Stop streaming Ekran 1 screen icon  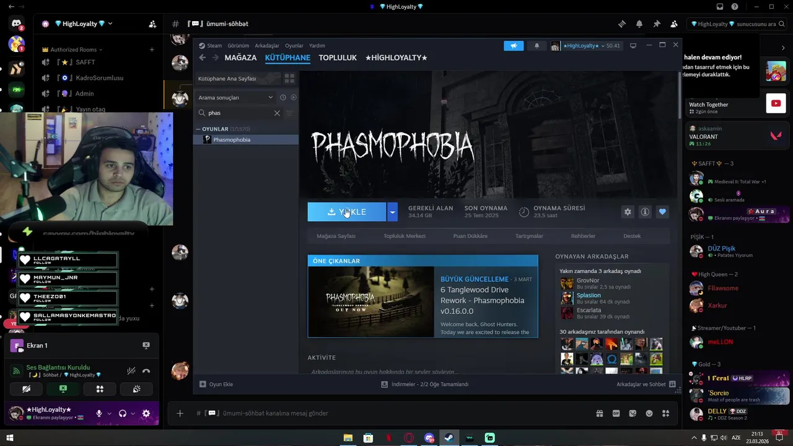[x=146, y=346]
